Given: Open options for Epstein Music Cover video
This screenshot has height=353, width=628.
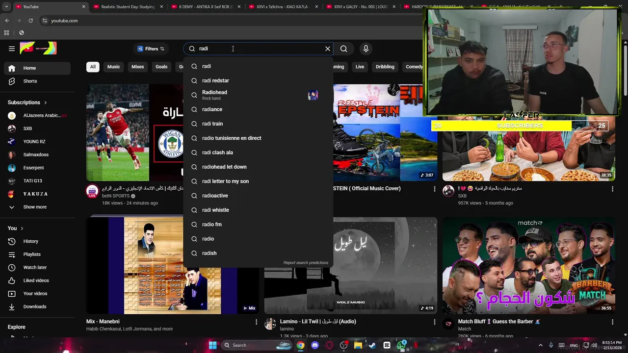Looking at the screenshot, I should tap(434, 189).
